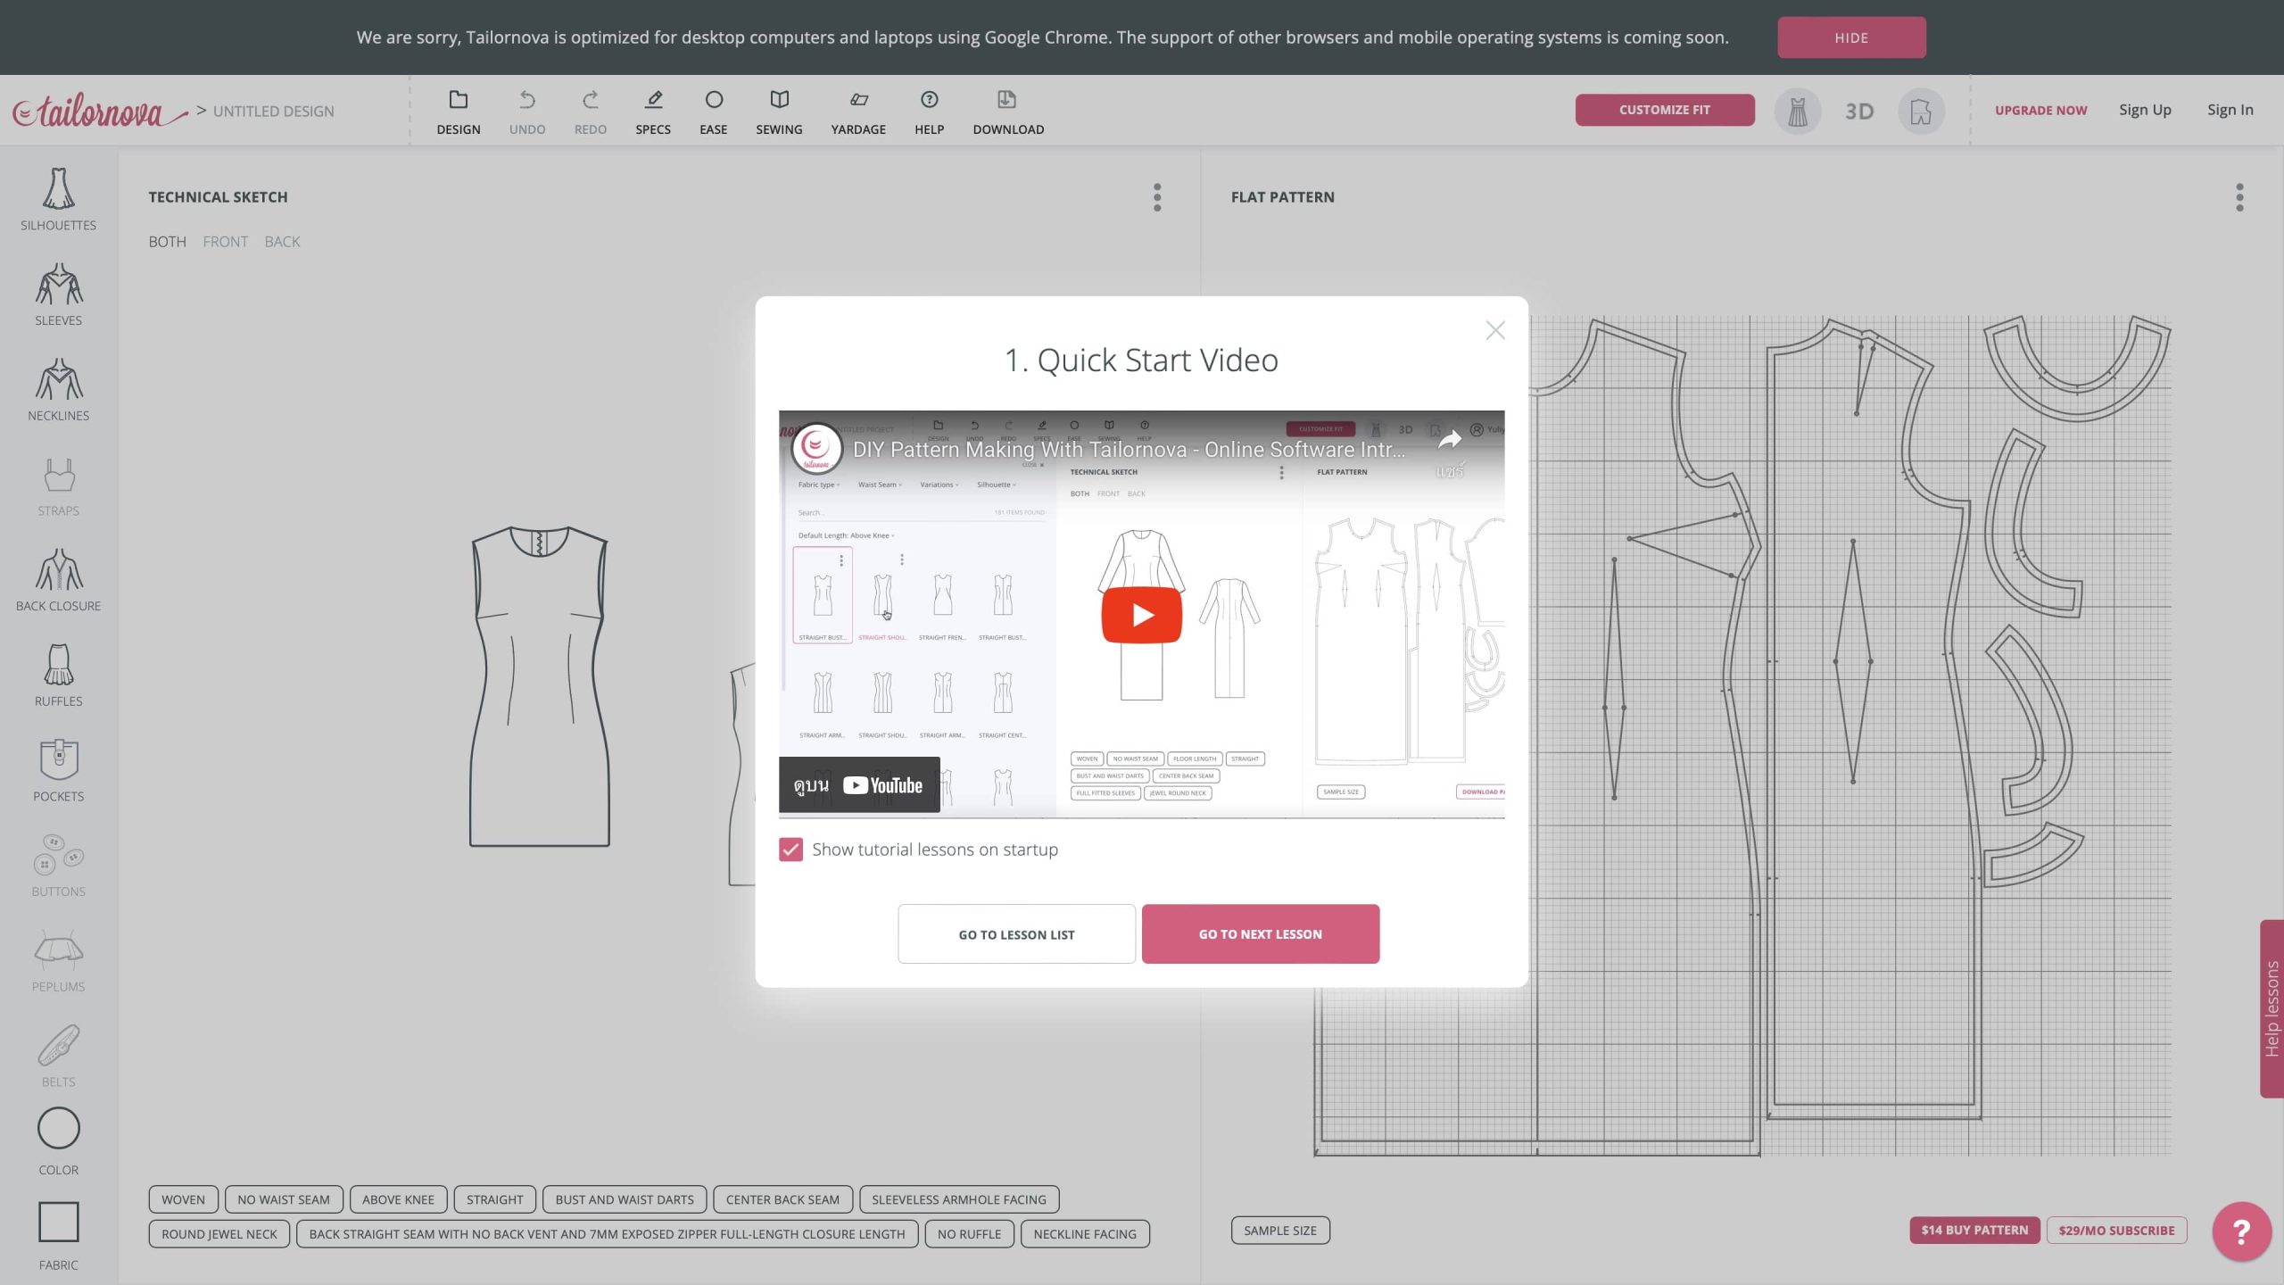
Task: Switch the sketch to the BACK view
Action: [282, 242]
